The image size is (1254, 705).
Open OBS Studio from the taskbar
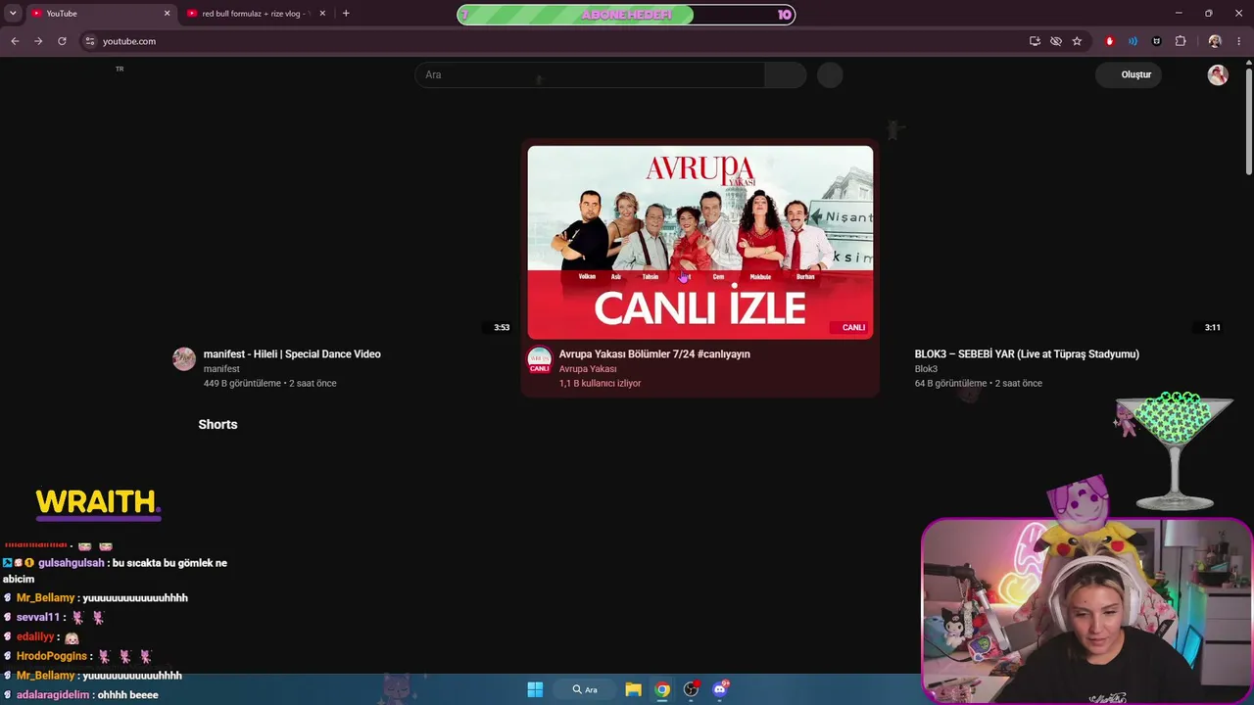(692, 689)
